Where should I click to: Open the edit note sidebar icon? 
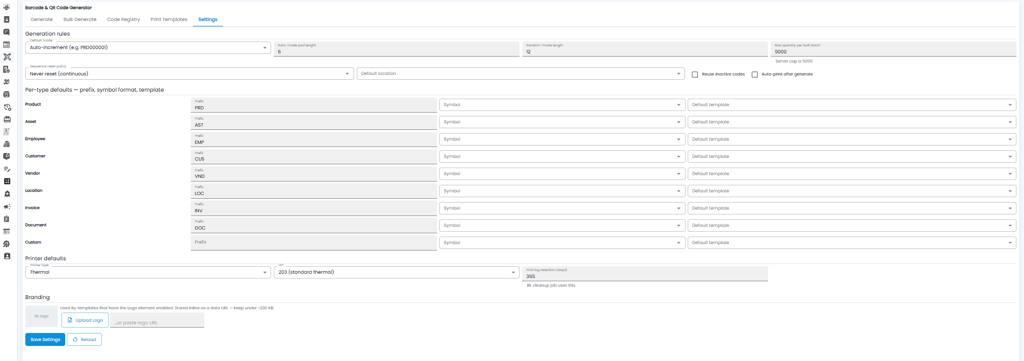[6, 156]
